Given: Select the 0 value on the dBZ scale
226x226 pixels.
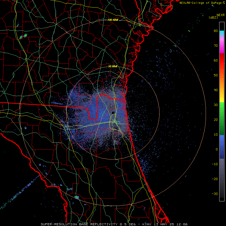Looking at the screenshot, I should 217,149.
